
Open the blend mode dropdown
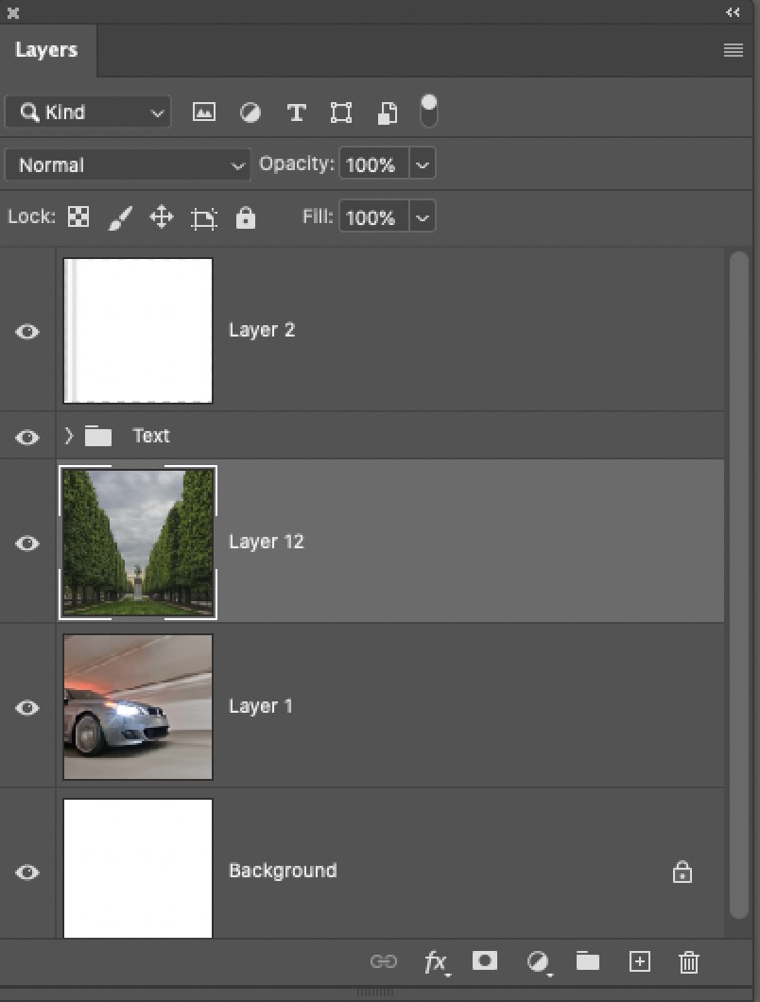click(x=127, y=164)
